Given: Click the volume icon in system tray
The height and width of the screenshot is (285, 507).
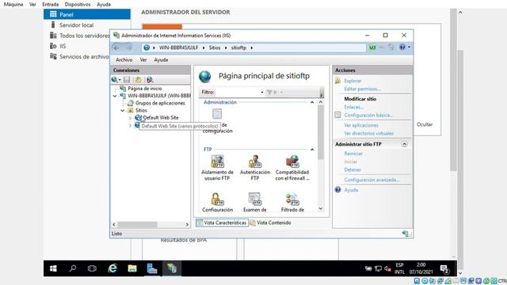Looking at the screenshot, I should (387, 268).
